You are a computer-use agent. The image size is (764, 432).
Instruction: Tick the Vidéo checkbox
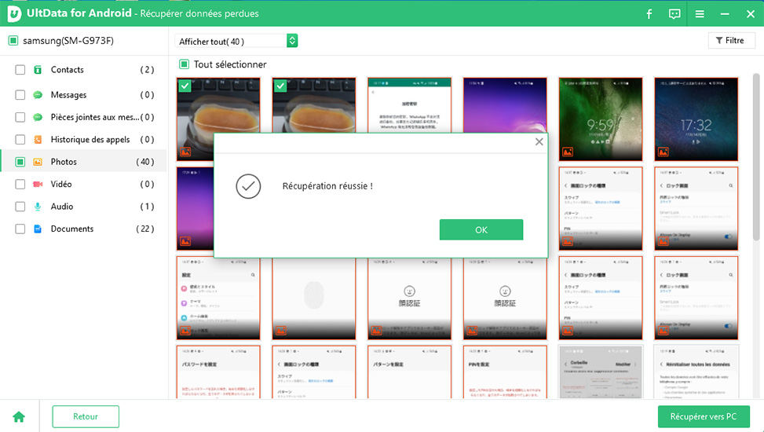pyautogui.click(x=20, y=185)
